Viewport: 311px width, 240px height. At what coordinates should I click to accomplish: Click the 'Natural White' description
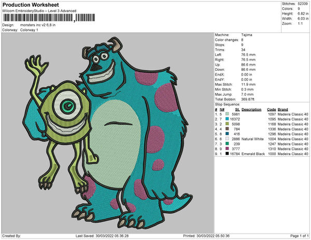pyautogui.click(x=252, y=139)
